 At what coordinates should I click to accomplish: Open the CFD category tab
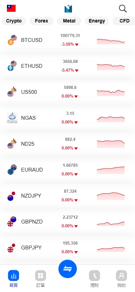[x=124, y=21]
